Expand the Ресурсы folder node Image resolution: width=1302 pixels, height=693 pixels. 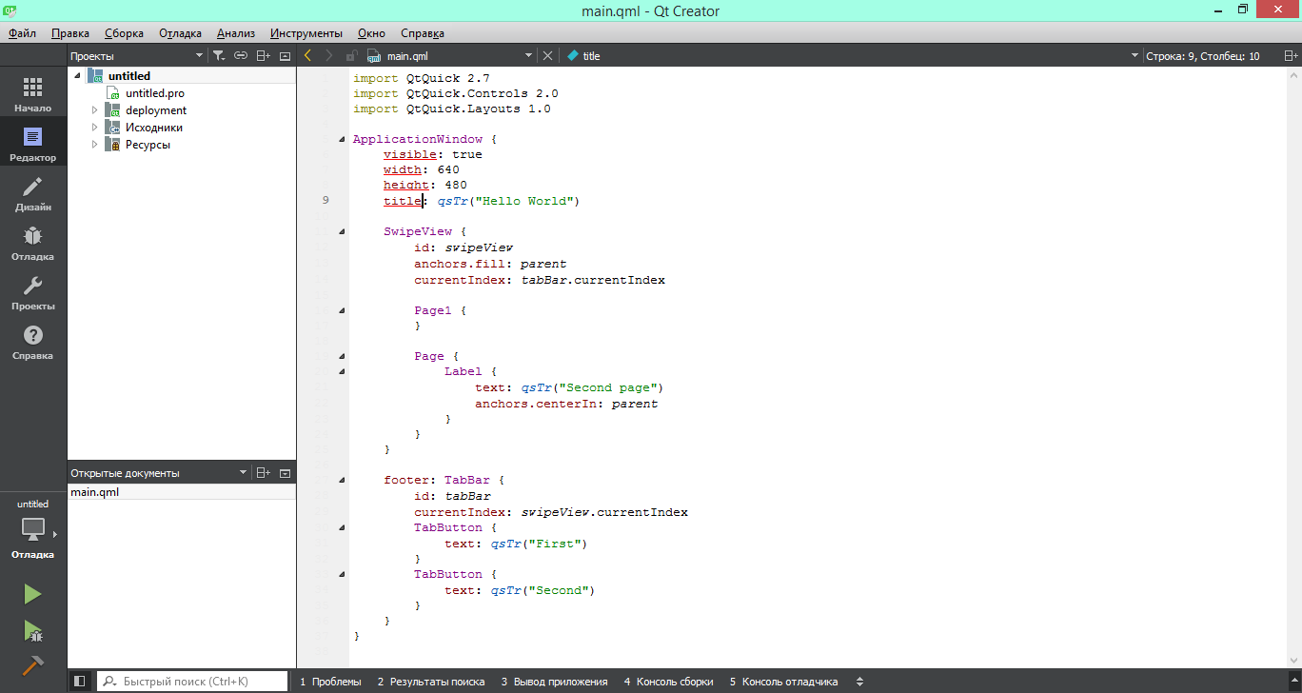tap(94, 145)
